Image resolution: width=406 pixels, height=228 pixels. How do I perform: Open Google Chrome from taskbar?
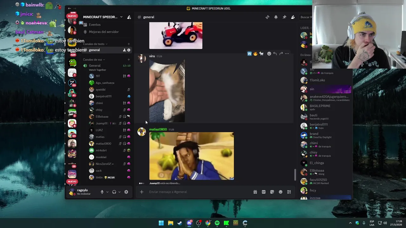208,223
